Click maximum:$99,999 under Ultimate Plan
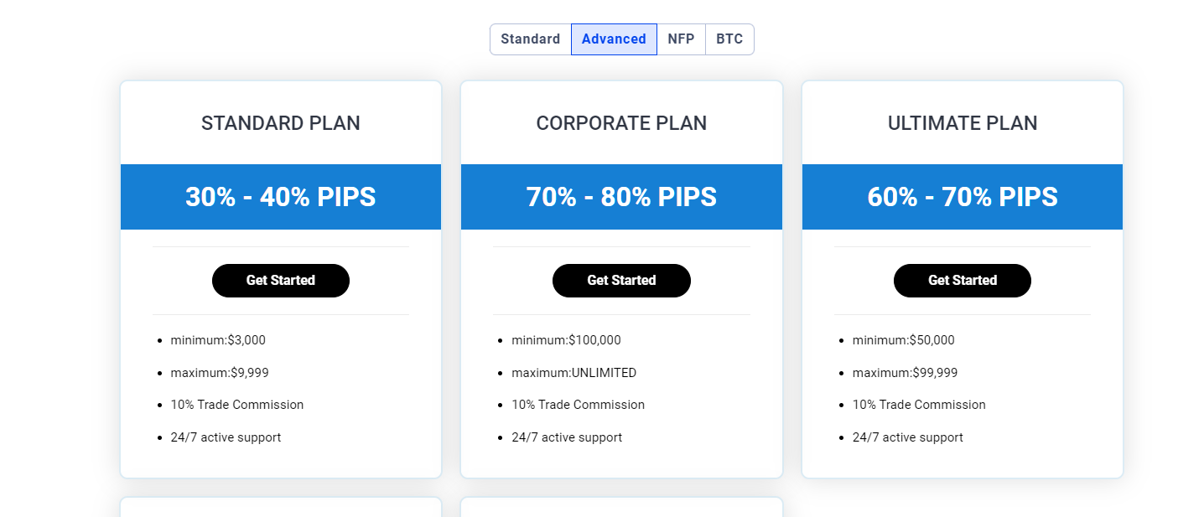The image size is (1204, 517). [x=905, y=372]
